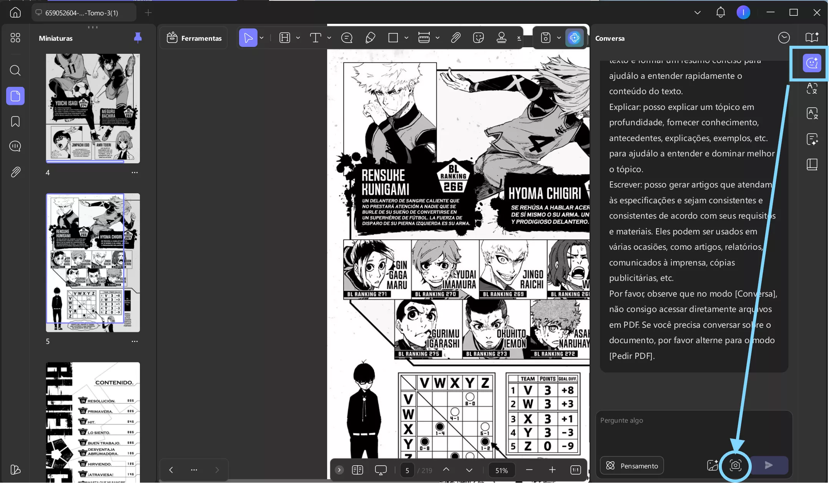Go to the Home icon
This screenshot has width=829, height=483.
pos(15,13)
